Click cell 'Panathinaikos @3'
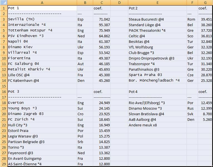The image size is (213, 167). tap(157, 70)
